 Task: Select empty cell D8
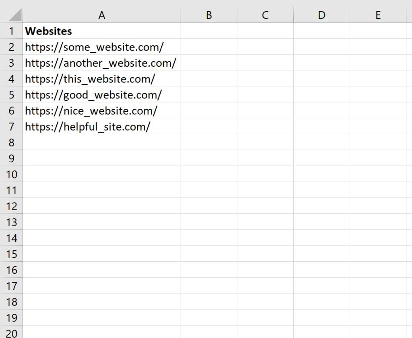pos(321,143)
